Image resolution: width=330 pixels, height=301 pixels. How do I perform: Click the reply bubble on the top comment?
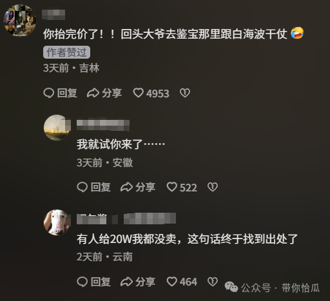(60, 93)
